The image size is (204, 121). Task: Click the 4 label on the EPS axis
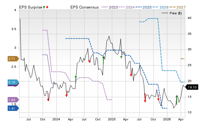15,10
